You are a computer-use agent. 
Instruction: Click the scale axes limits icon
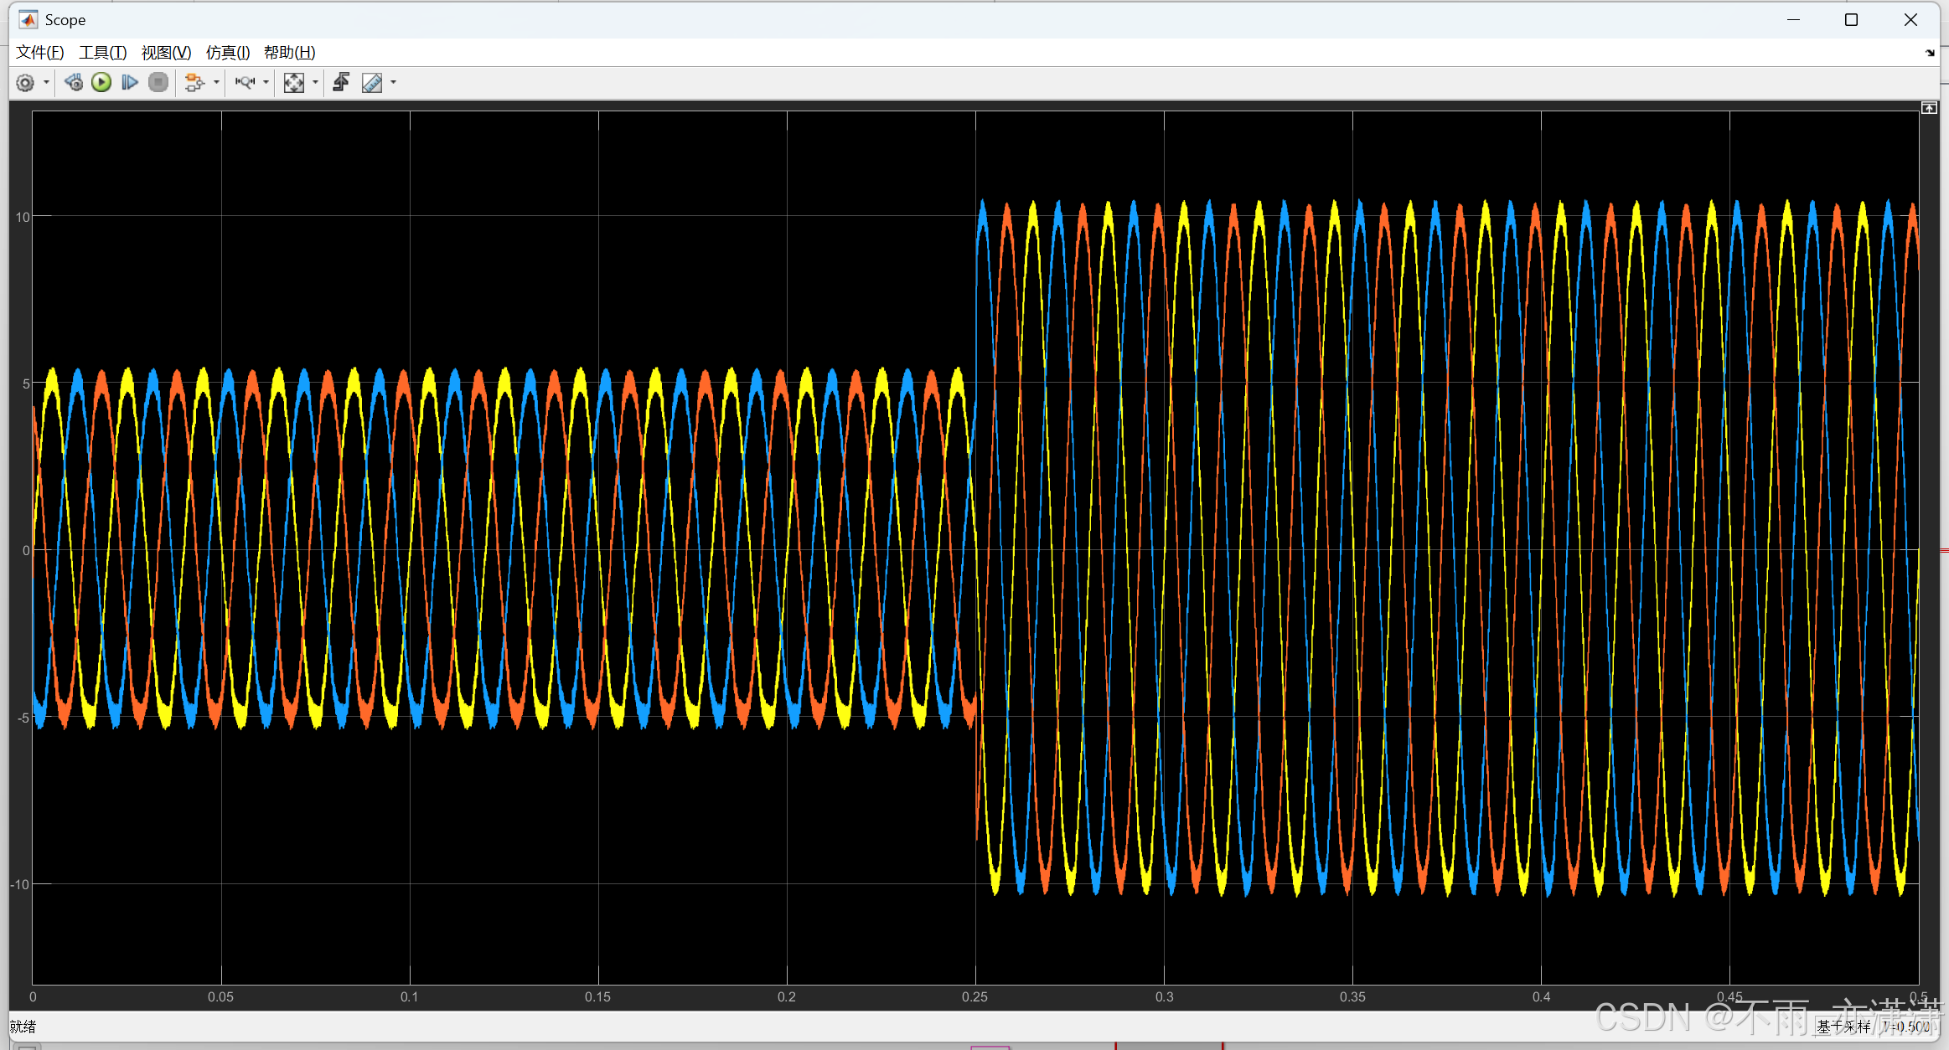293,82
